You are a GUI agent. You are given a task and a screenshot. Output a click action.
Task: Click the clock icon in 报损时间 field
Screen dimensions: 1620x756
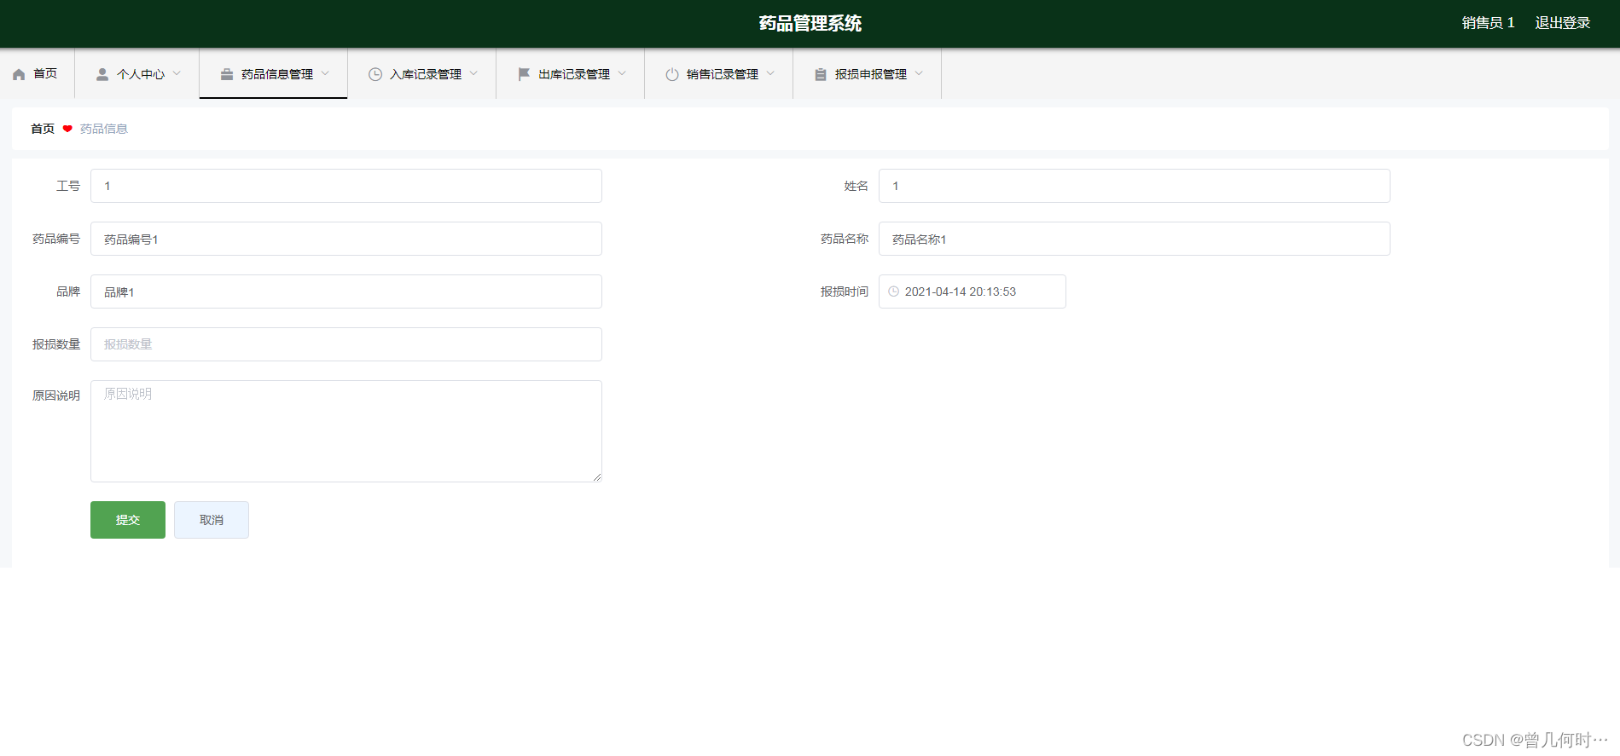click(894, 291)
